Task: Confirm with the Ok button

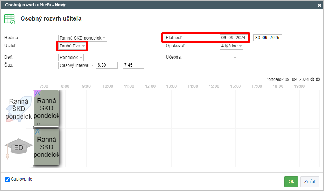Action: [x=291, y=182]
